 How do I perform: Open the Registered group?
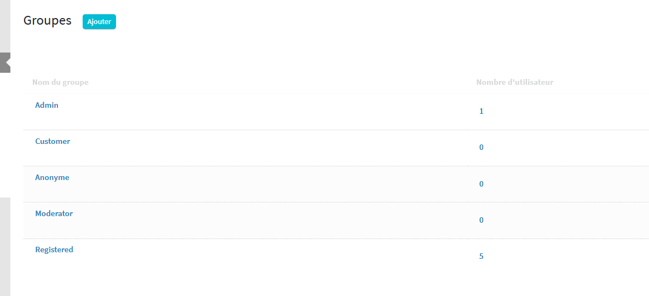click(x=54, y=249)
